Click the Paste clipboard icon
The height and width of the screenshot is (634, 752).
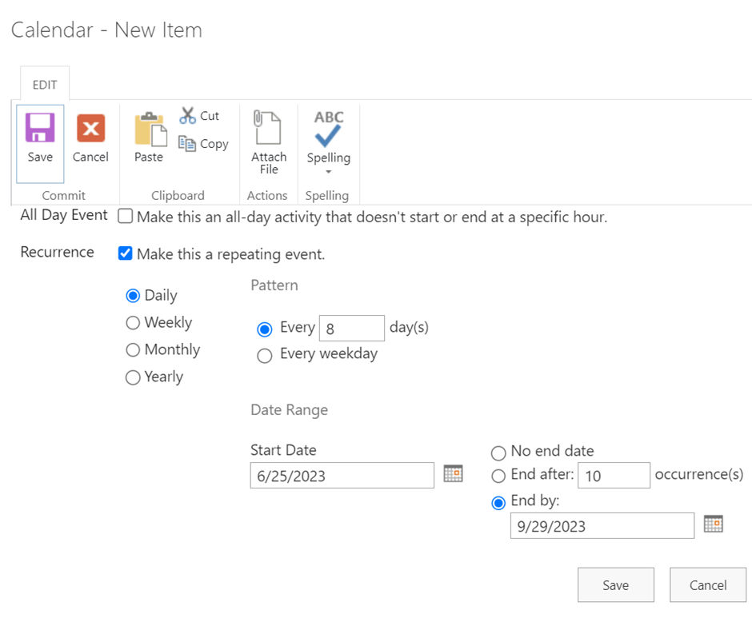point(150,129)
